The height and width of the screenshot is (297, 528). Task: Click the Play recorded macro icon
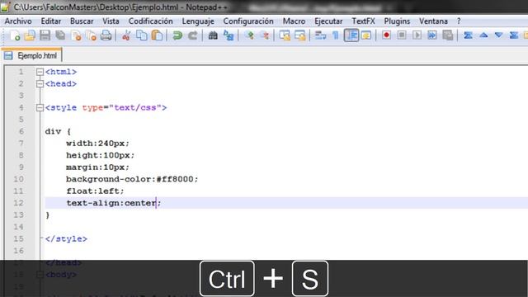(417, 35)
